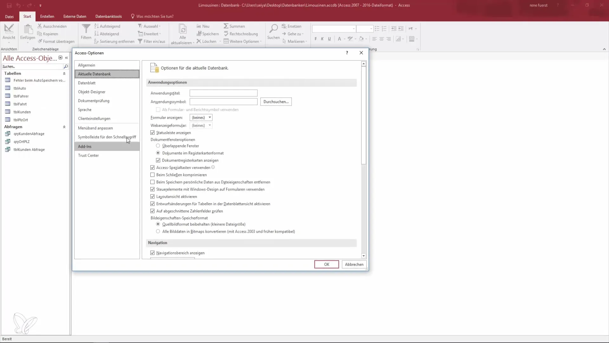Switch to Externe Daten ribbon tab
The width and height of the screenshot is (609, 343).
pyautogui.click(x=75, y=17)
